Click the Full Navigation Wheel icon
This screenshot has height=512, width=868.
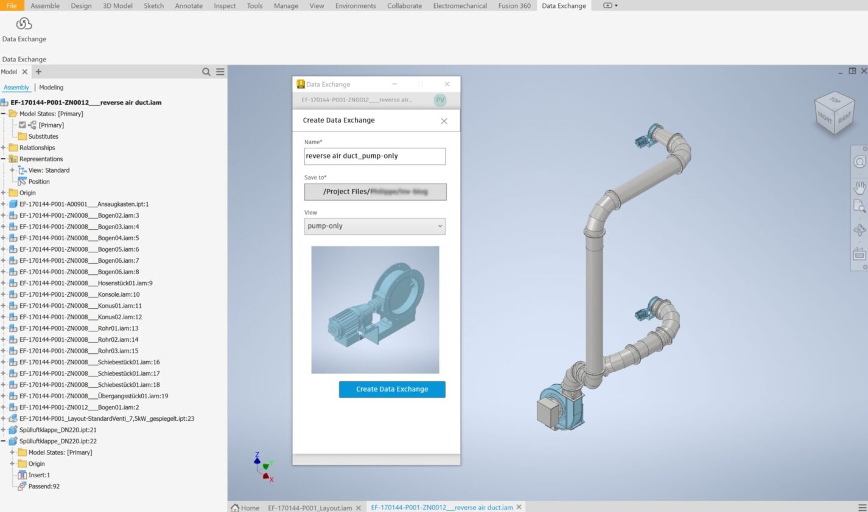tap(859, 162)
